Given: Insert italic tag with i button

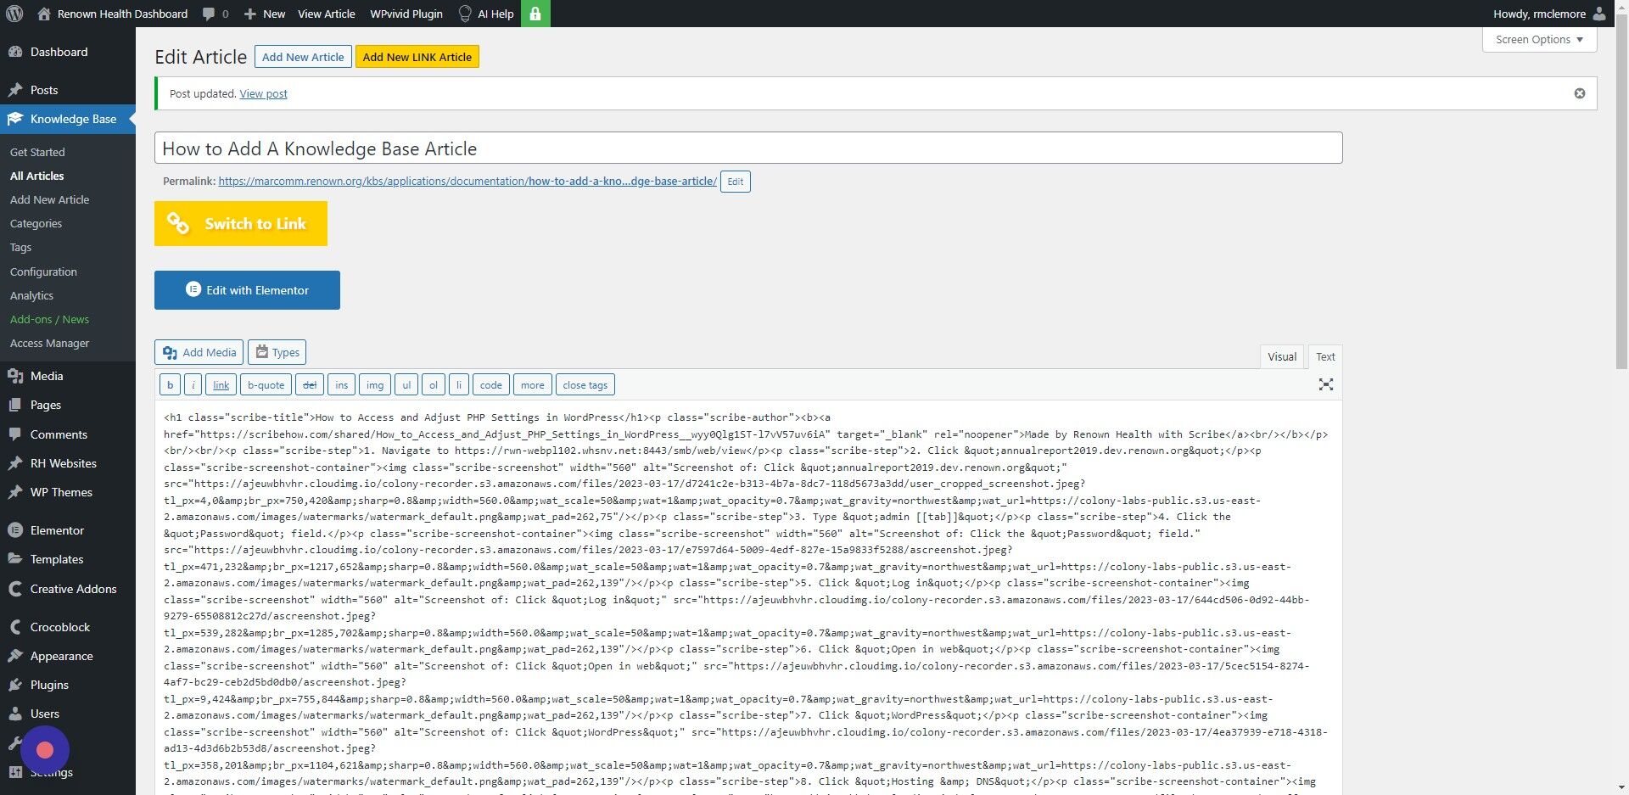Looking at the screenshot, I should tap(193, 385).
